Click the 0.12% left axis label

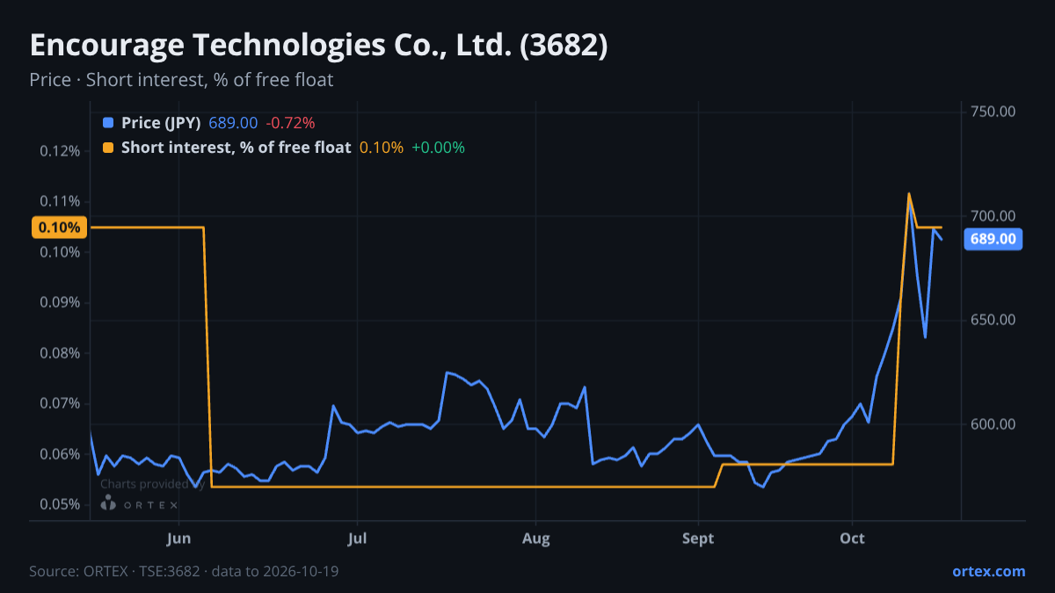61,151
